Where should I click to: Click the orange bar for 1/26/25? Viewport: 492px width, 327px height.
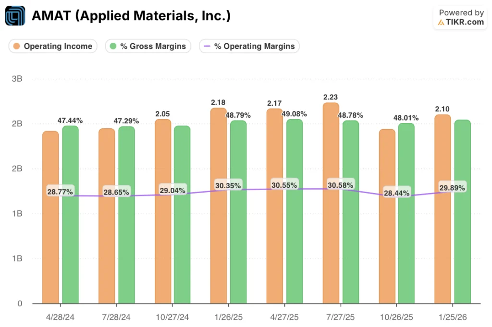click(x=219, y=206)
